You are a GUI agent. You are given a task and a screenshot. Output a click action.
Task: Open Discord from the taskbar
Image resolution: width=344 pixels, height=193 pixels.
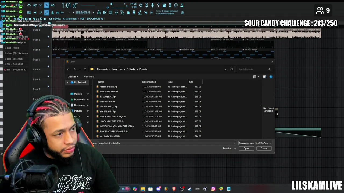coord(158,189)
